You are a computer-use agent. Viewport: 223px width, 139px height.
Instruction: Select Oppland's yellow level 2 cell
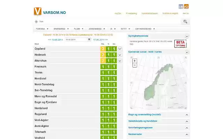[103, 49]
